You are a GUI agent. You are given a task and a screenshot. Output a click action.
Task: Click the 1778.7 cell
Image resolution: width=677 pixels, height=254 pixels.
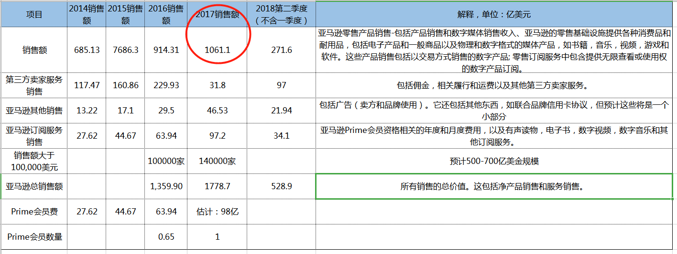[217, 186]
